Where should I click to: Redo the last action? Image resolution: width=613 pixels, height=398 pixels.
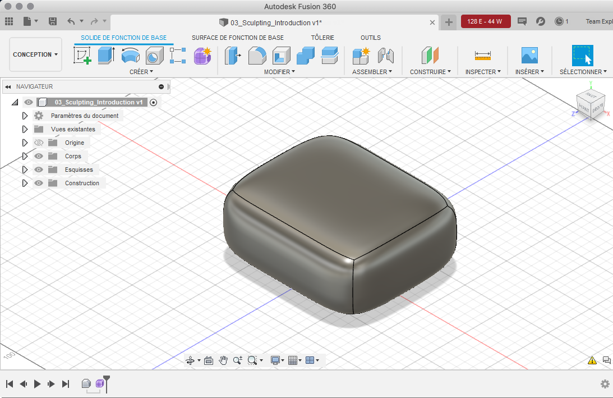(94, 21)
